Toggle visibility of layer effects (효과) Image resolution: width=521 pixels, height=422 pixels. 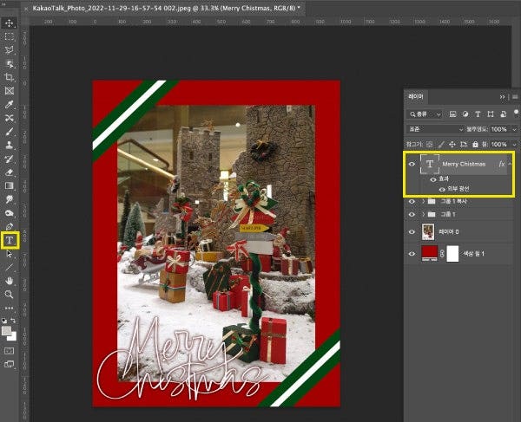[433, 179]
